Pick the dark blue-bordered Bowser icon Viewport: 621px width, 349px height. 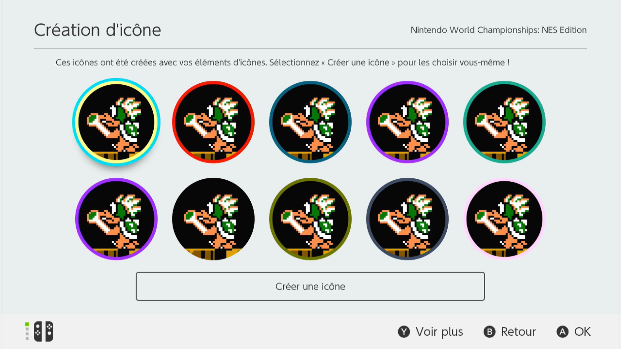(310, 122)
